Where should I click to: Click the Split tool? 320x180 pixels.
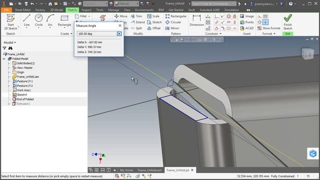(136, 28)
